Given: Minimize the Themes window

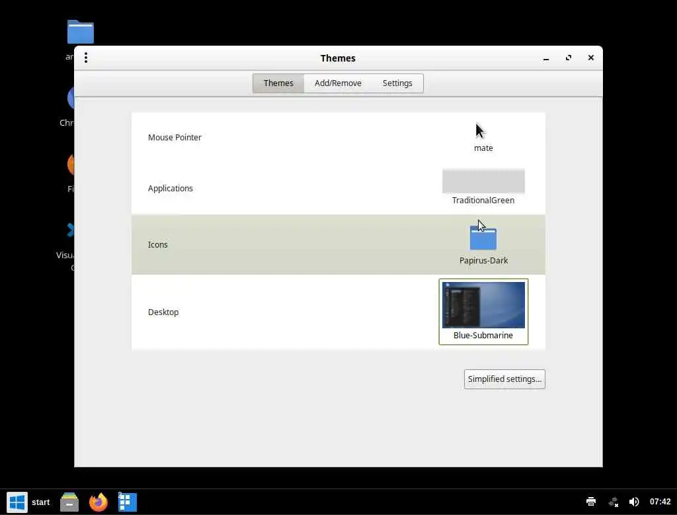Looking at the screenshot, I should (x=546, y=58).
